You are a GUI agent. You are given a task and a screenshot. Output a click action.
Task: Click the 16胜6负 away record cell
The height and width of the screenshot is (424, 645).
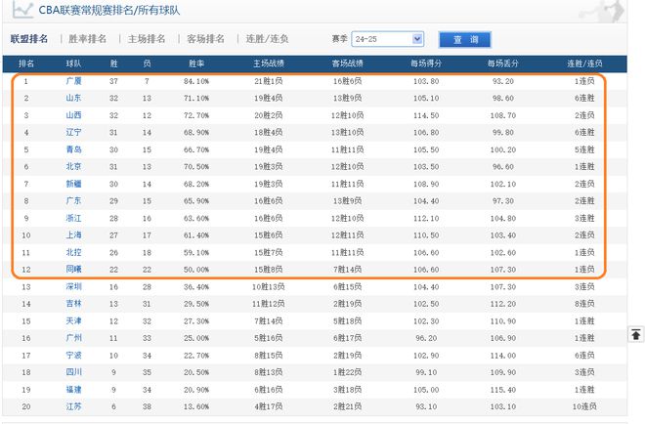point(348,81)
